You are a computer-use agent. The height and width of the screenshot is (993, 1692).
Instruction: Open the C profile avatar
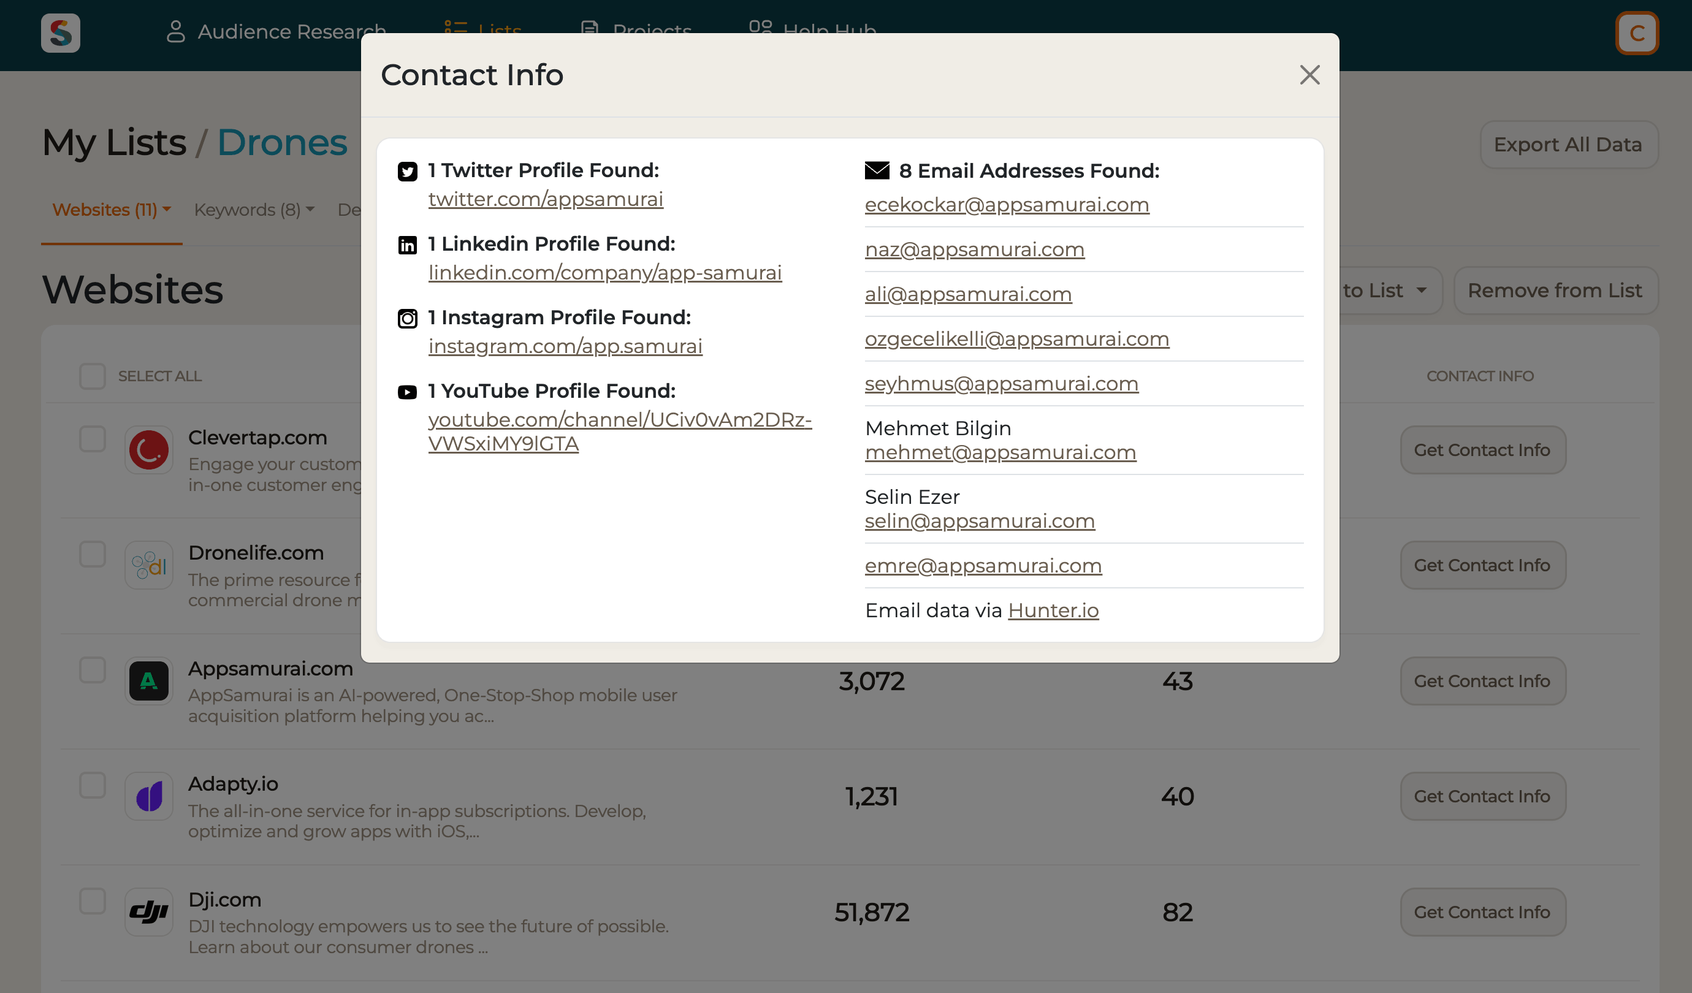pos(1637,32)
